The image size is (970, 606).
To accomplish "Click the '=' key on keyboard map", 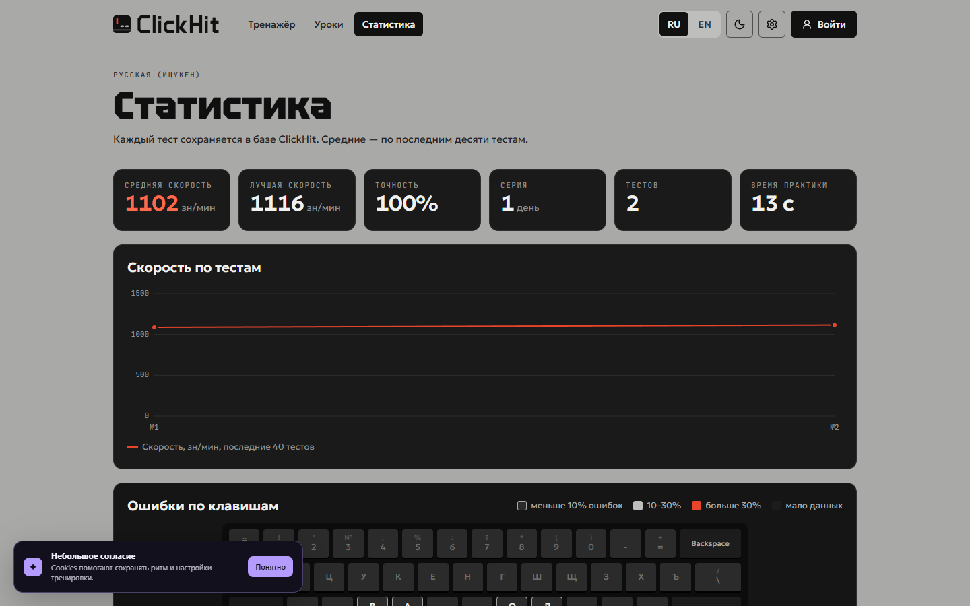I will click(660, 543).
